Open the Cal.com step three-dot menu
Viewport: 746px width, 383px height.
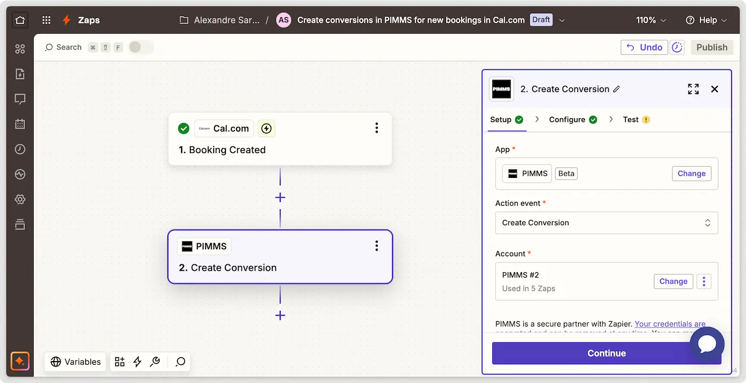[377, 128]
